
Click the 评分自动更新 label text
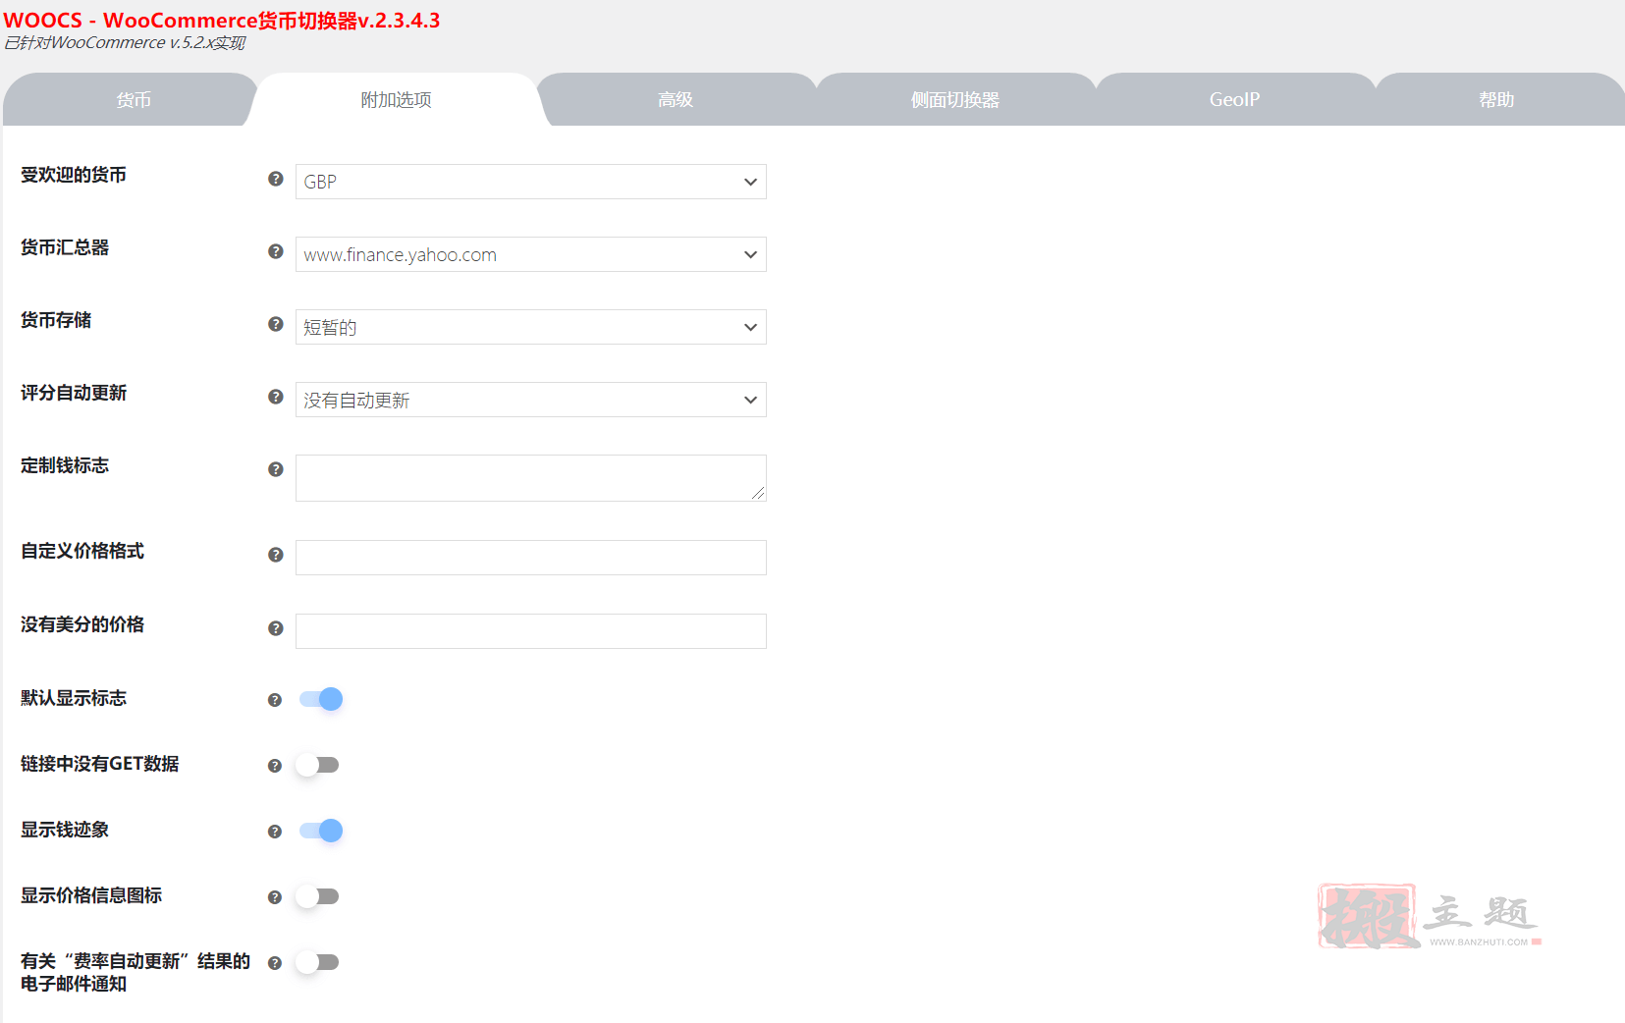74,393
